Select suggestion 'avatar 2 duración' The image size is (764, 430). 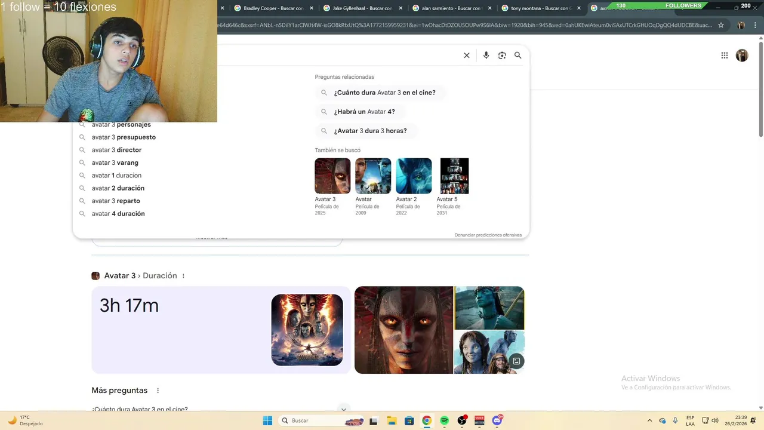[118, 188]
